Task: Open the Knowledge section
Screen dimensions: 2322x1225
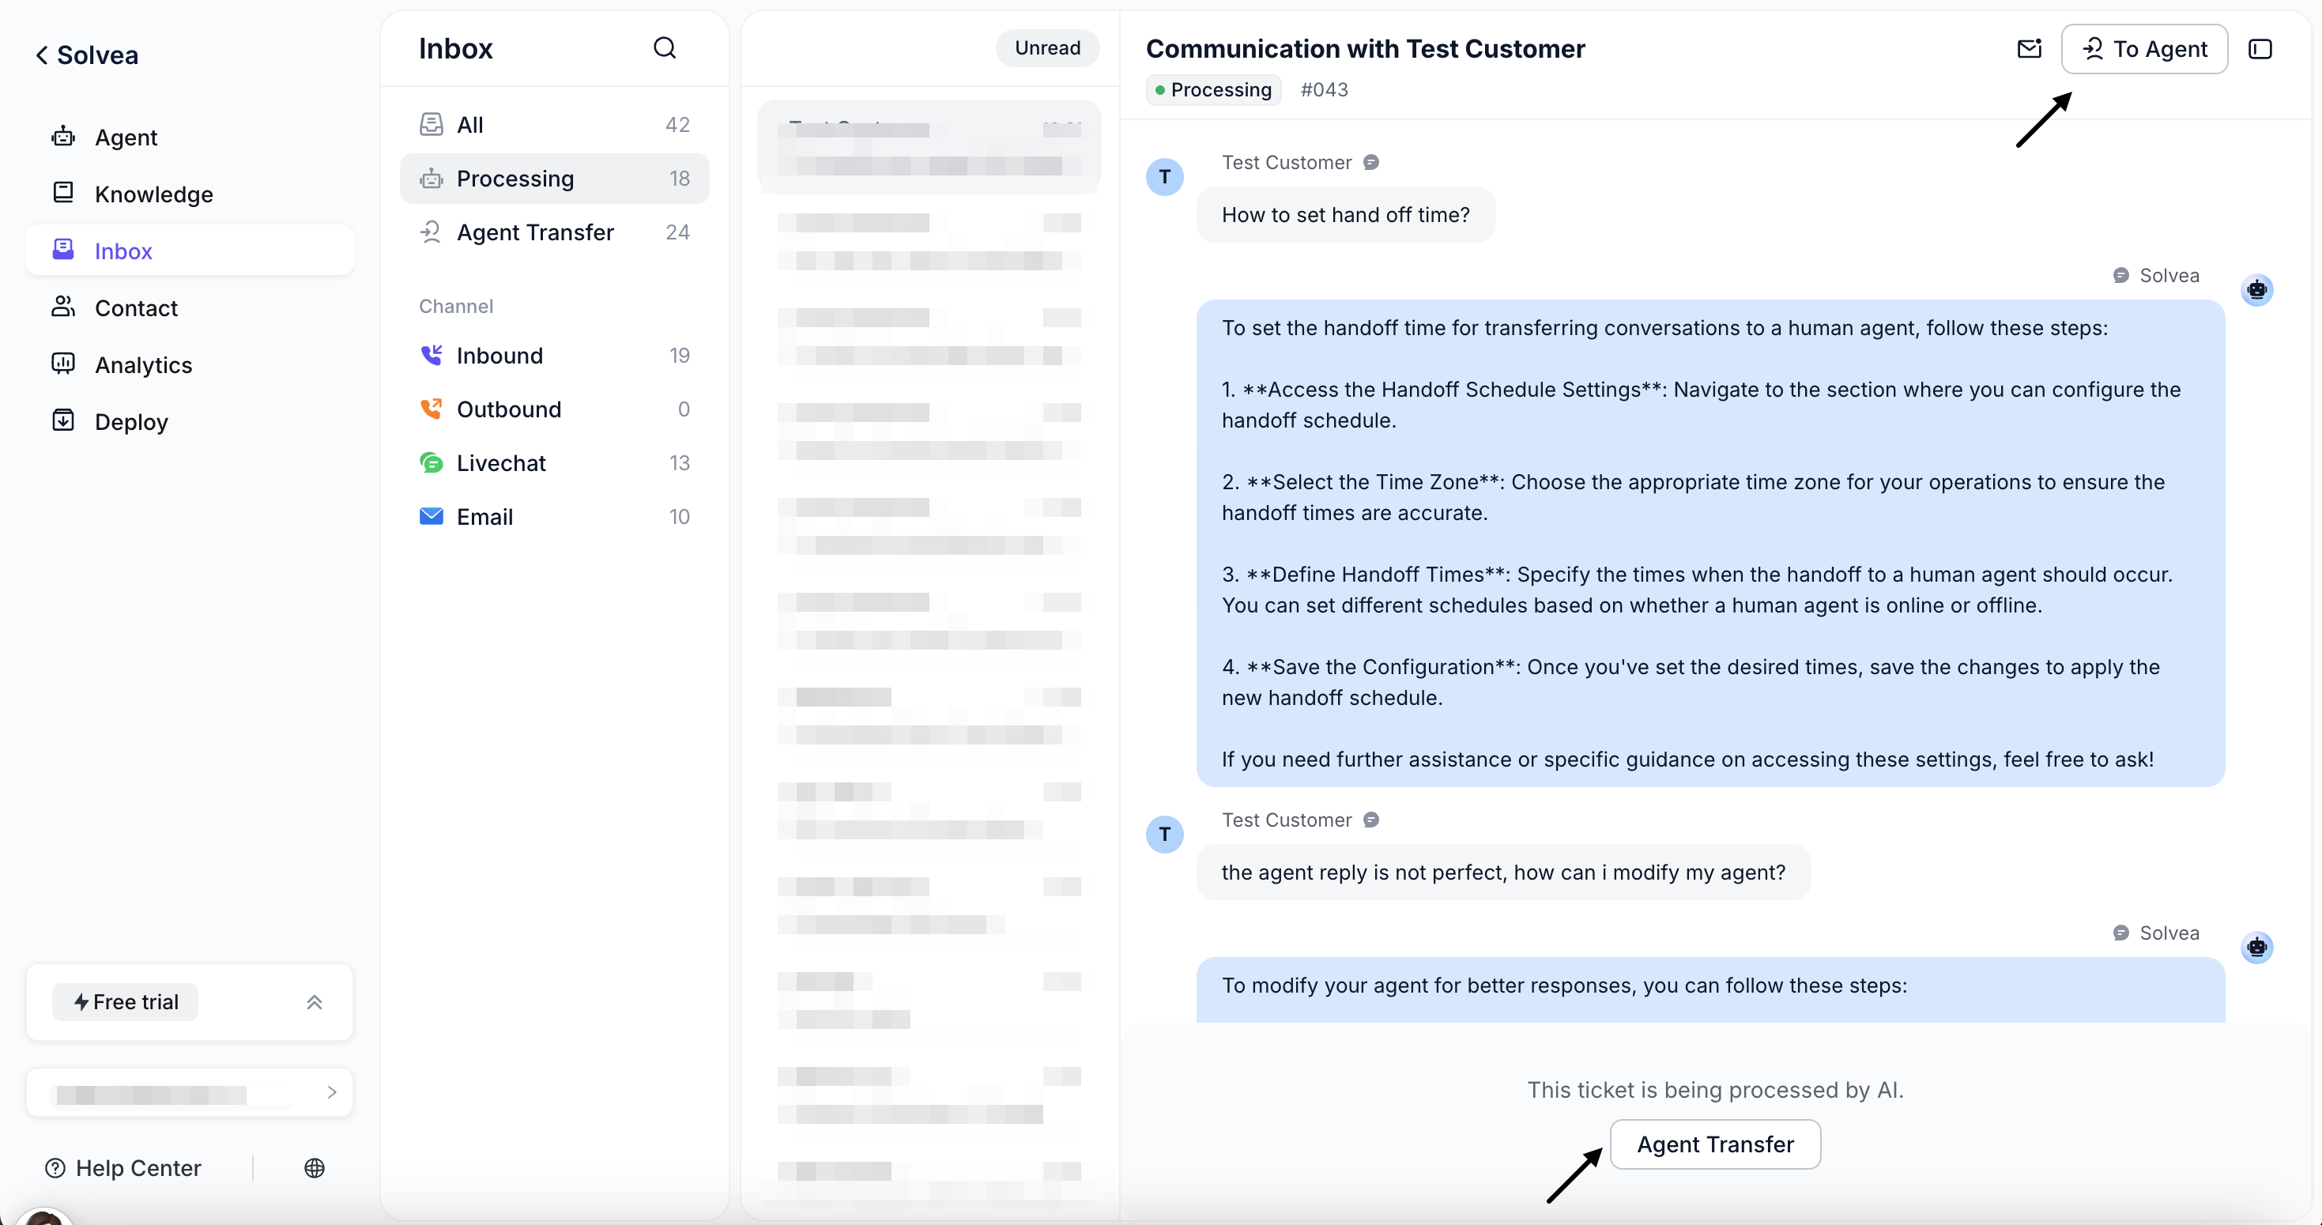Action: 153,194
